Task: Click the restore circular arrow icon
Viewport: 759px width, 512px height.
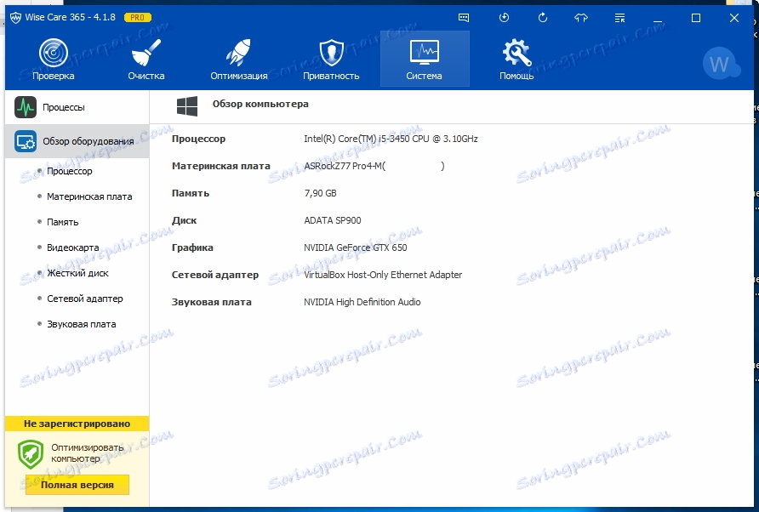Action: coord(543,18)
